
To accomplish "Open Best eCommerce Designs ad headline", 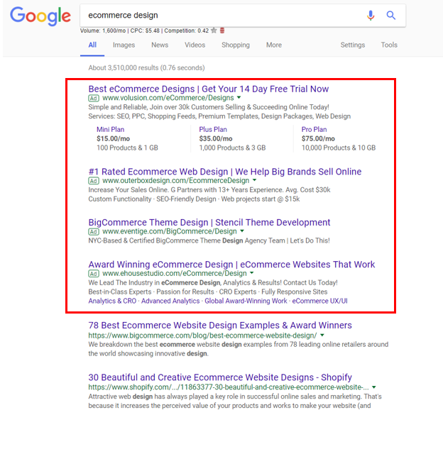I will point(208,89).
